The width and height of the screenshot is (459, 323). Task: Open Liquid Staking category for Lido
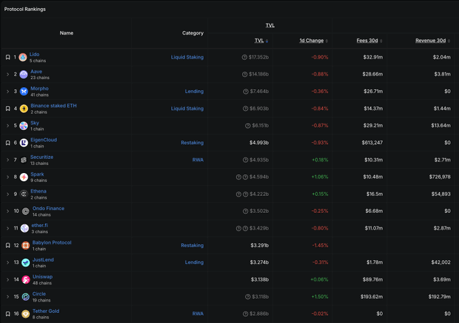[x=187, y=57]
